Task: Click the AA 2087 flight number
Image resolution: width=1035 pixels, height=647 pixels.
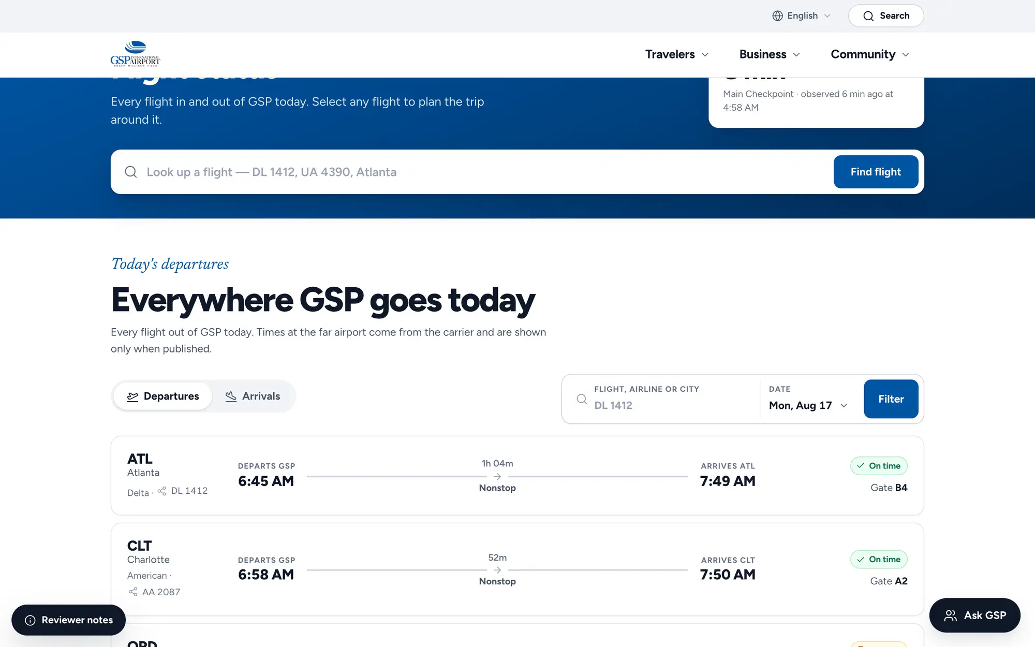Action: click(x=161, y=592)
